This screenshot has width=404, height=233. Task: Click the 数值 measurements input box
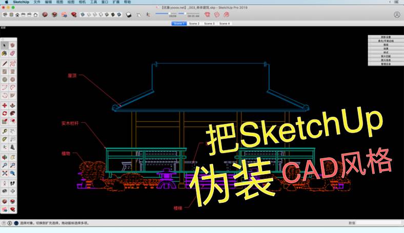378,223
